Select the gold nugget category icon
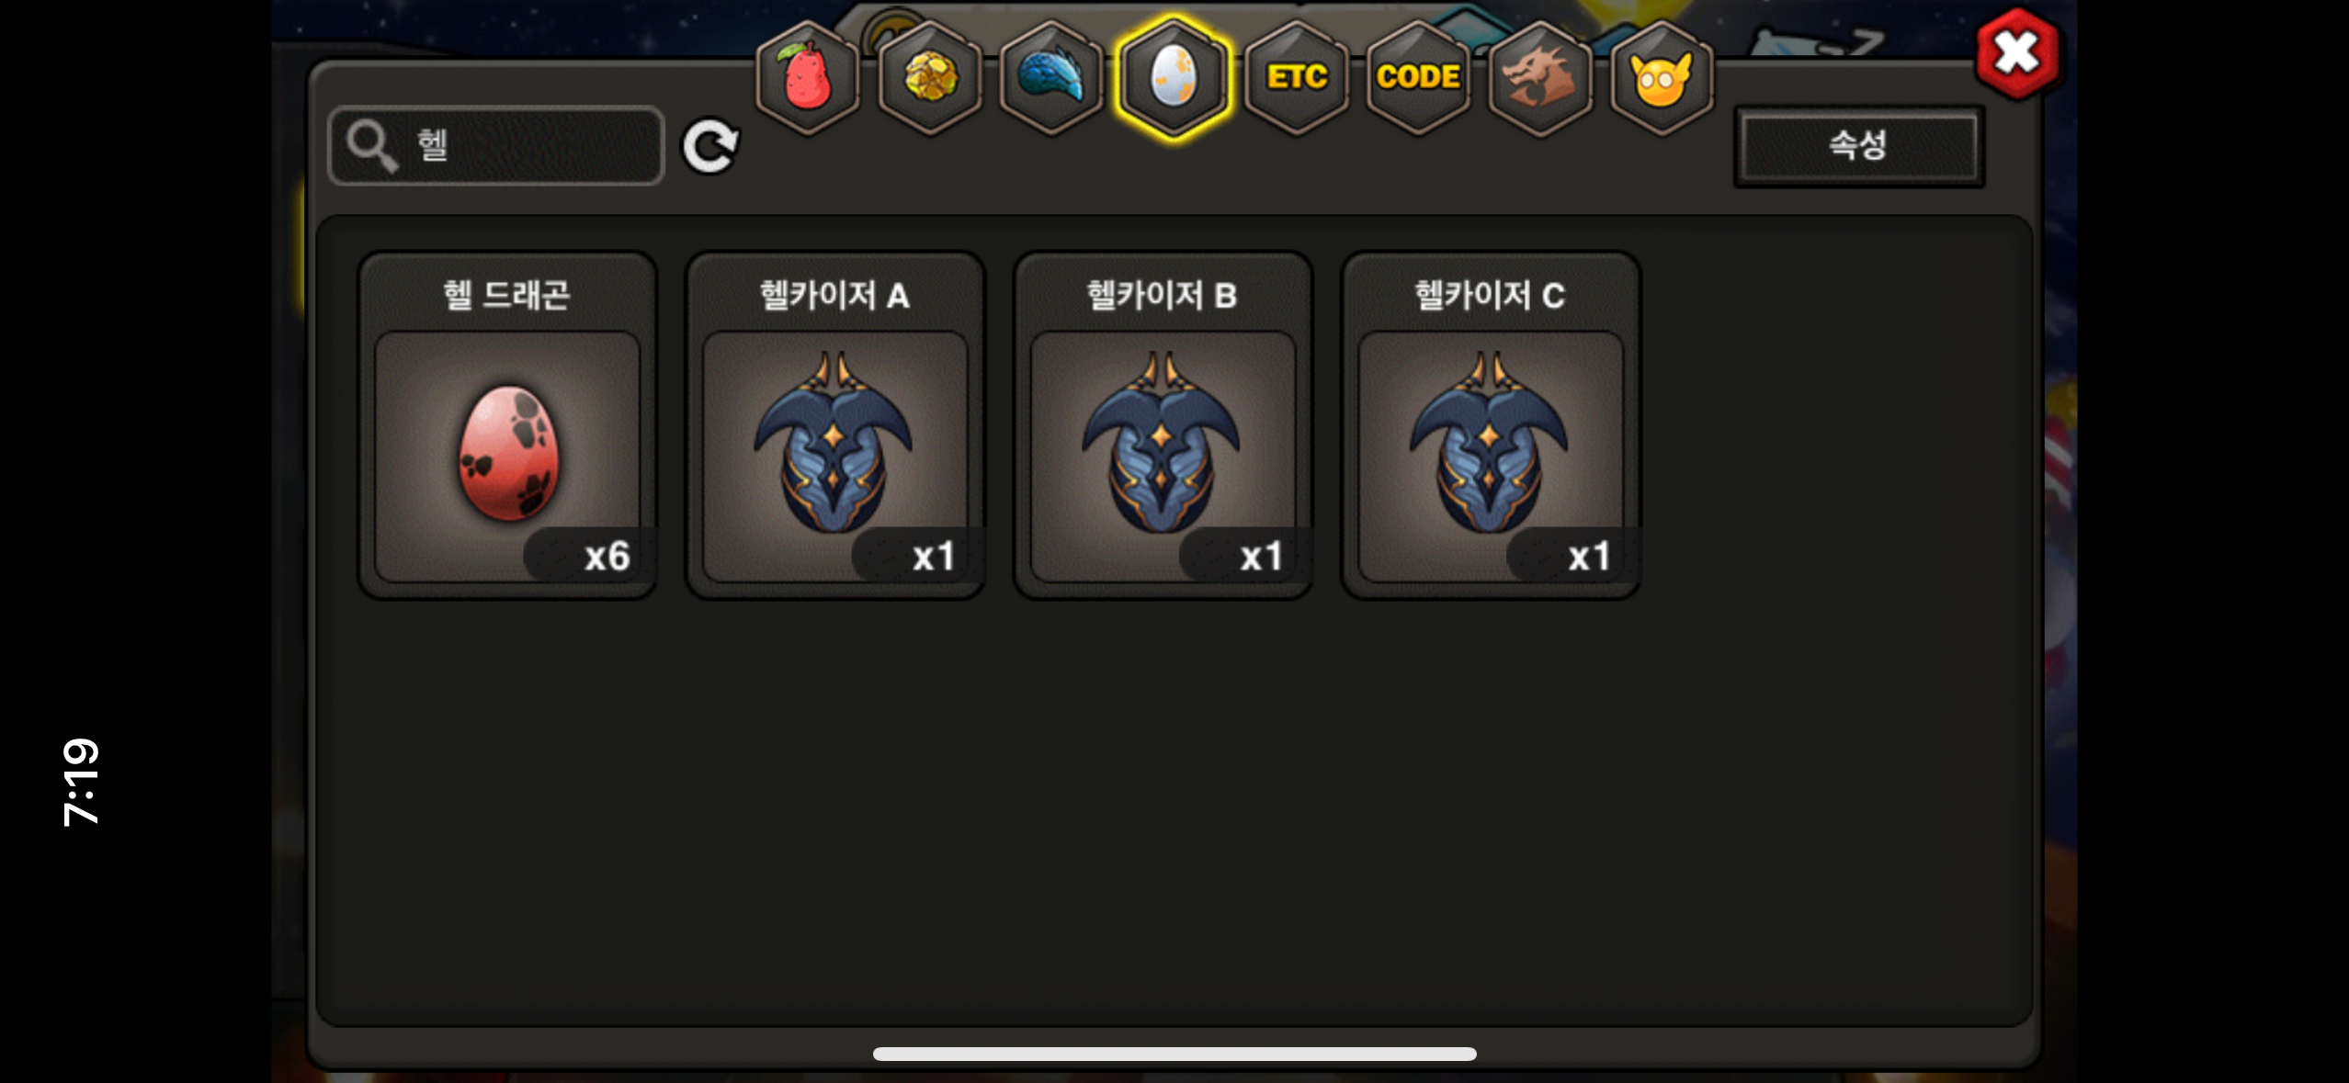Screen dimensions: 2349x1083 [929, 77]
